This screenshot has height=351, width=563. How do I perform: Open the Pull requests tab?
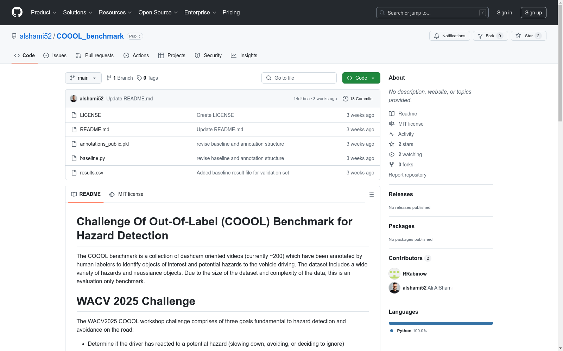95,55
